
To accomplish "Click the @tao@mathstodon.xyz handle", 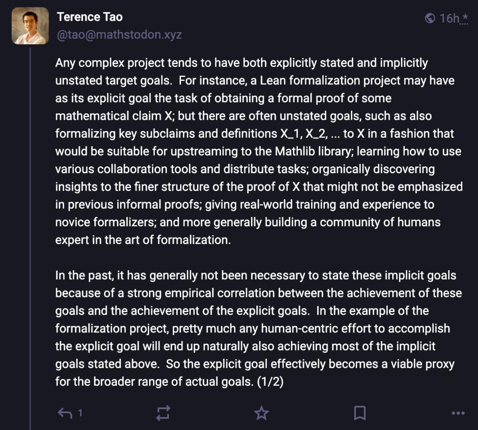I will (119, 35).
